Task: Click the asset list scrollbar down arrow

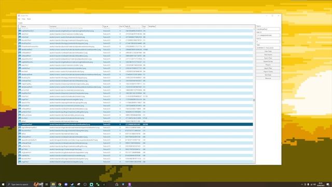Action: pyautogui.click(x=254, y=162)
